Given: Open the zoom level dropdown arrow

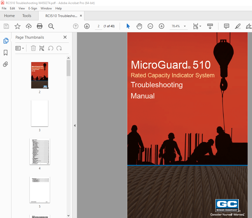Looking at the screenshot, I should click(x=185, y=26).
